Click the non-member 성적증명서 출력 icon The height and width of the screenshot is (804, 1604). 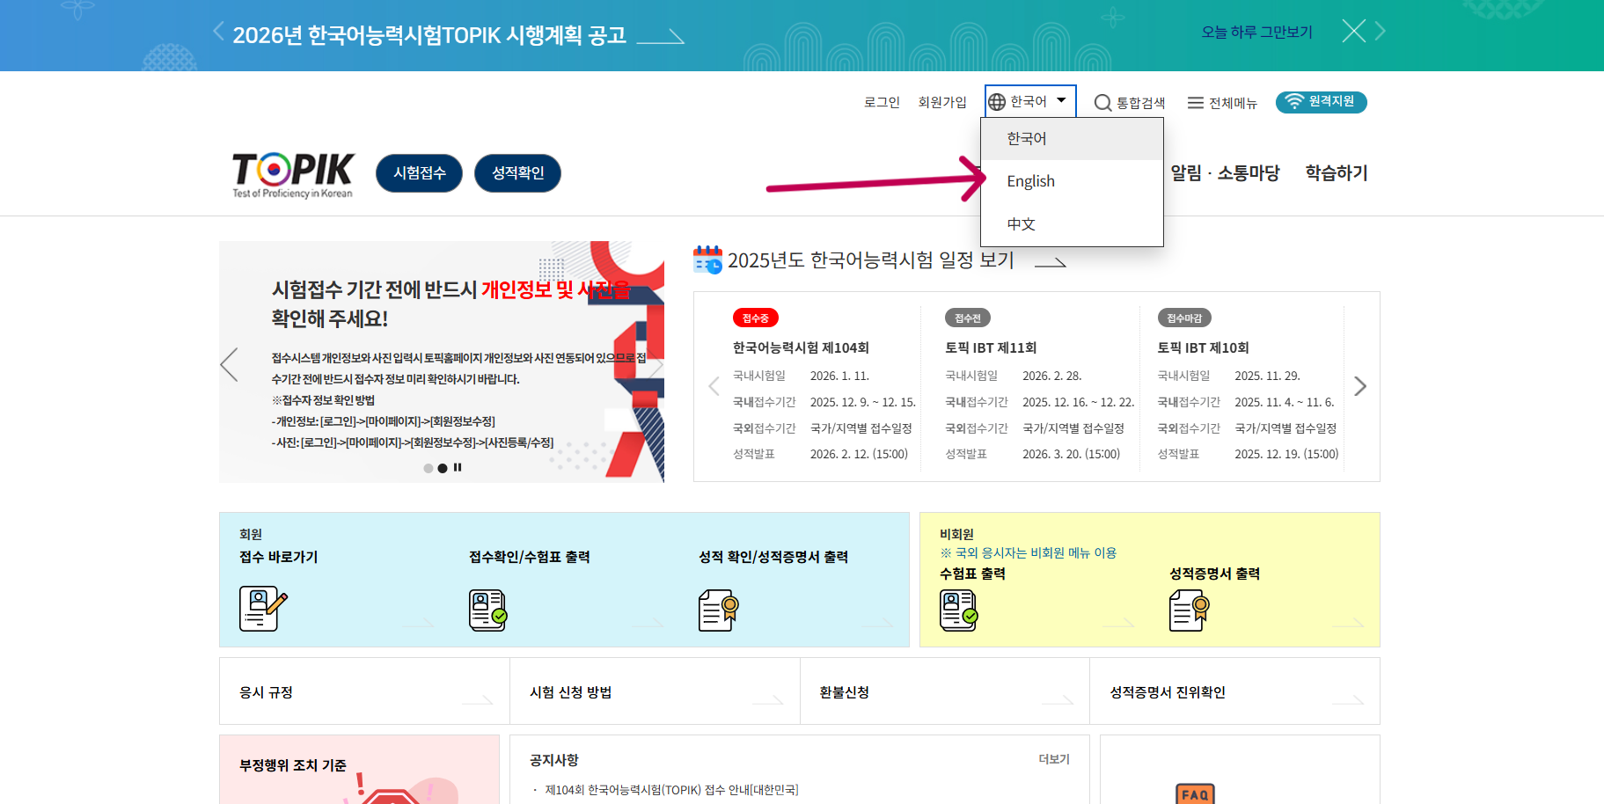click(x=1190, y=610)
